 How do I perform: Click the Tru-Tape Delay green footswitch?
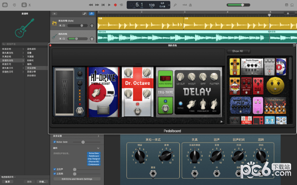click(x=165, y=109)
